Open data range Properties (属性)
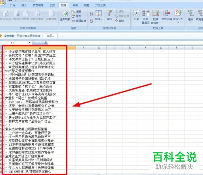This screenshot has height=175, width=203. (x=76, y=16)
